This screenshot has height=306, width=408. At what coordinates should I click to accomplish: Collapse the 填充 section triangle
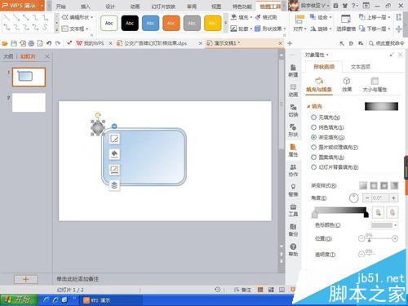(308, 106)
